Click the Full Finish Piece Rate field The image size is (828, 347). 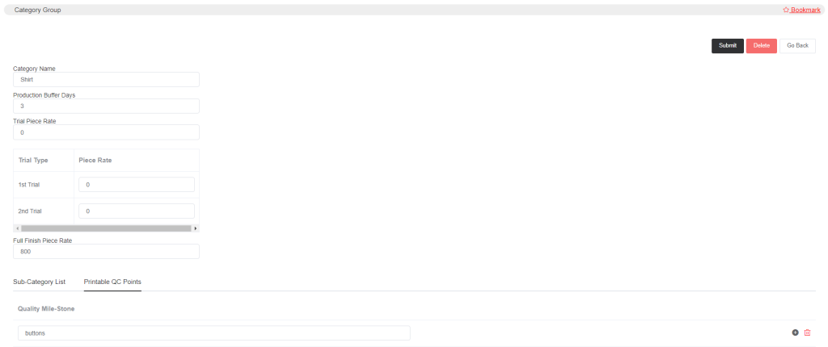[106, 252]
